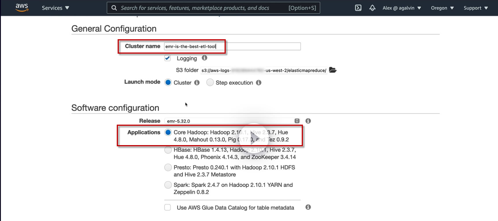
Task: Open the Support menu
Action: (475, 8)
